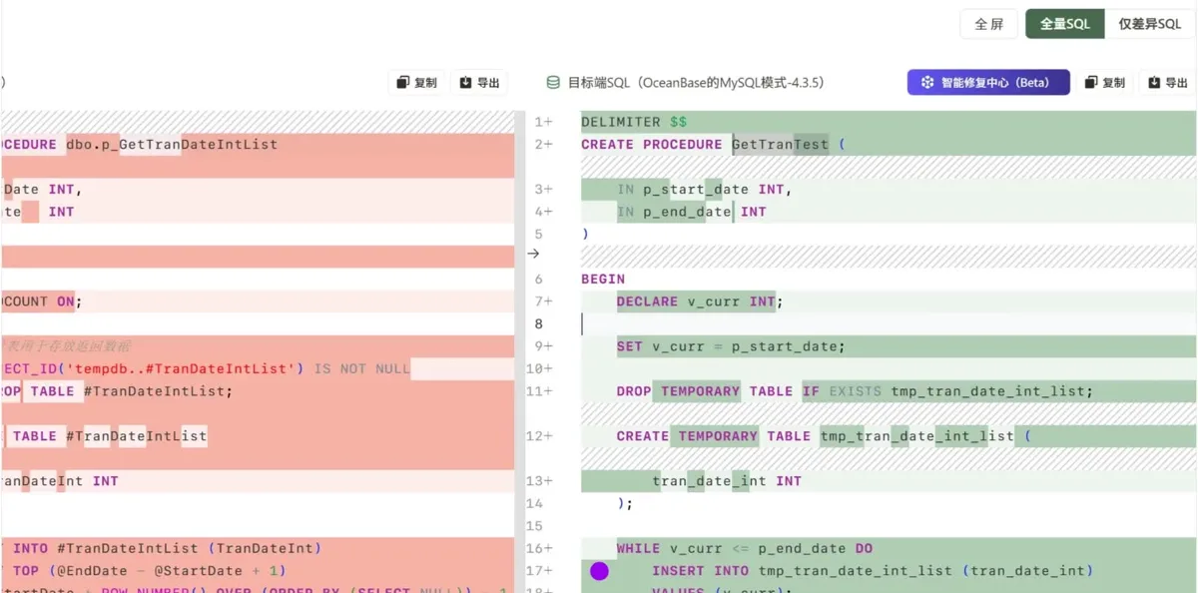Click the database icon beside 目标端SQL

pos(553,83)
